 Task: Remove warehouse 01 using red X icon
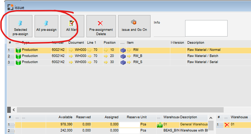pos(227,125)
